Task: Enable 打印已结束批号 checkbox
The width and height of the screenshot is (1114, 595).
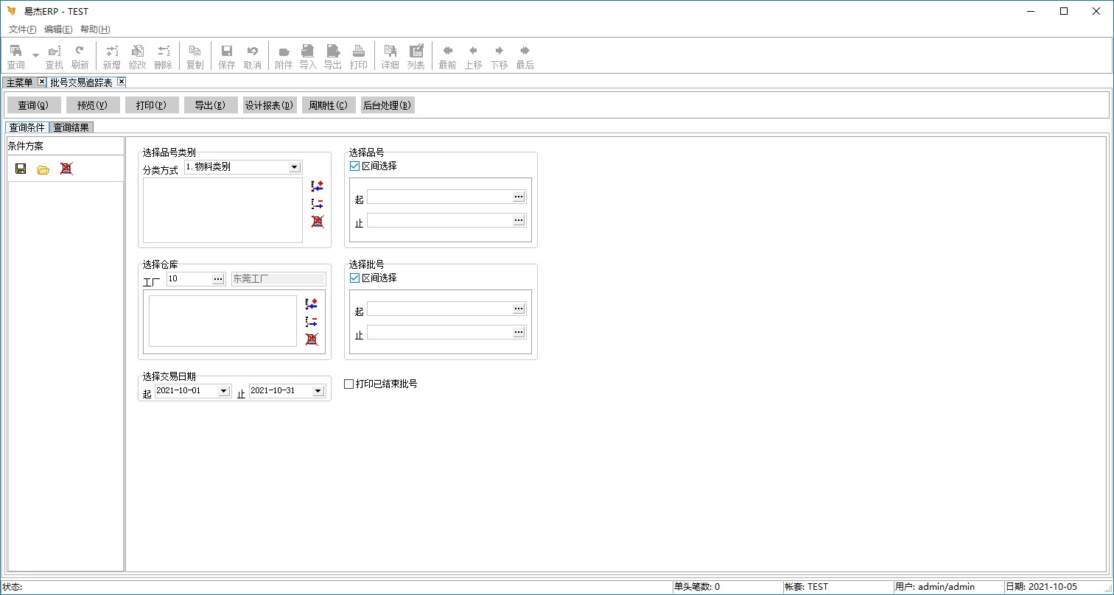Action: (x=350, y=384)
